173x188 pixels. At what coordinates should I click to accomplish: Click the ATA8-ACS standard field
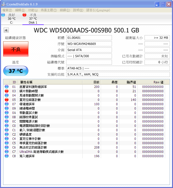tap(118, 68)
